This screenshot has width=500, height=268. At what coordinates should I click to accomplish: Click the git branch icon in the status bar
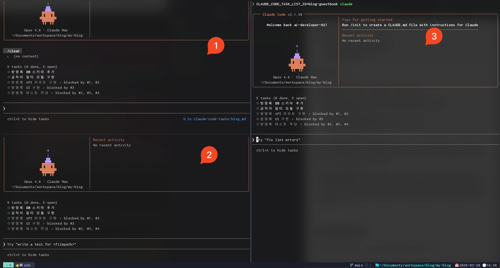pyautogui.click(x=352, y=265)
